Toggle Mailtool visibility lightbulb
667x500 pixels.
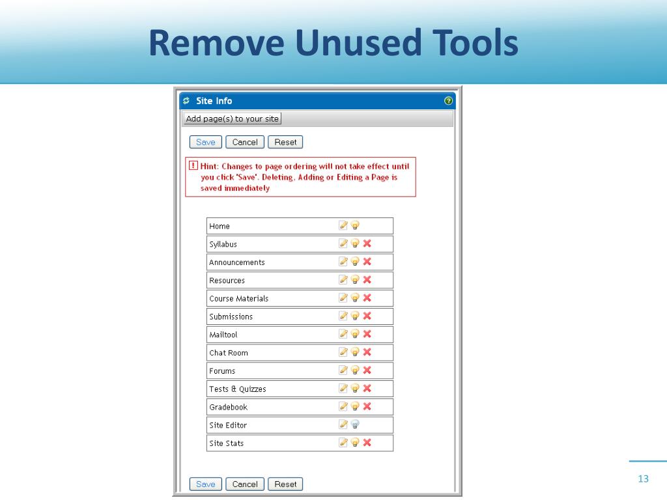(x=355, y=334)
